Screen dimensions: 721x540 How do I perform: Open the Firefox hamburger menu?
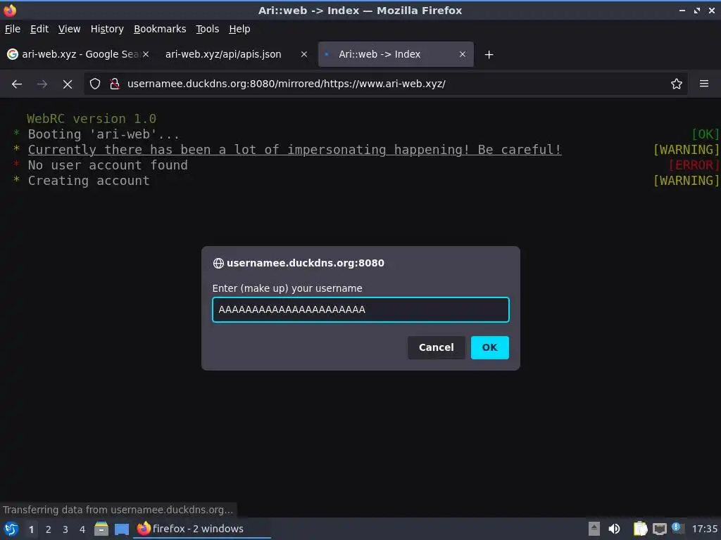(704, 84)
